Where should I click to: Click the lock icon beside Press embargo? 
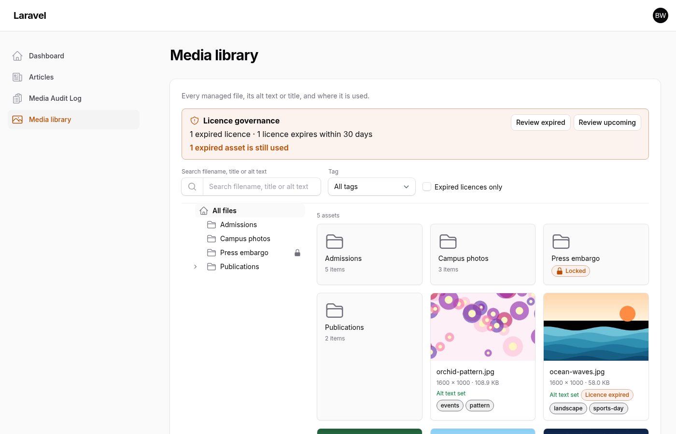[297, 253]
